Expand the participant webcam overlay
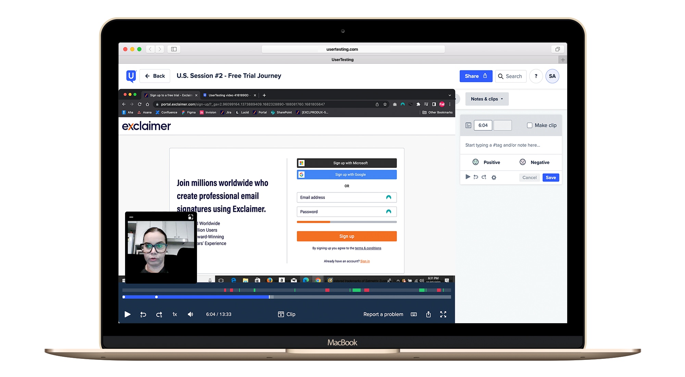 coord(191,217)
